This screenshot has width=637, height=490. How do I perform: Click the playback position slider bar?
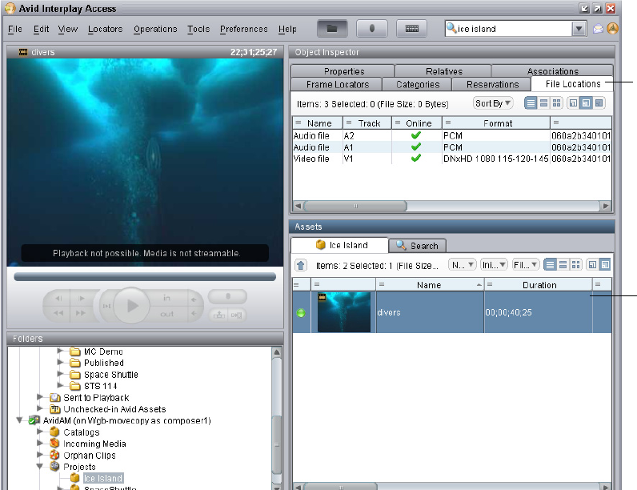pos(145,277)
